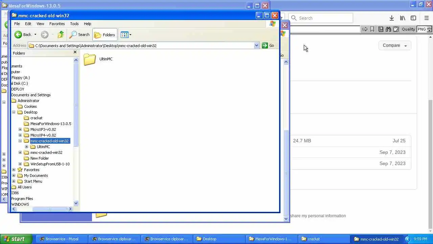Open the View menu
433x244 pixels.
[40, 24]
